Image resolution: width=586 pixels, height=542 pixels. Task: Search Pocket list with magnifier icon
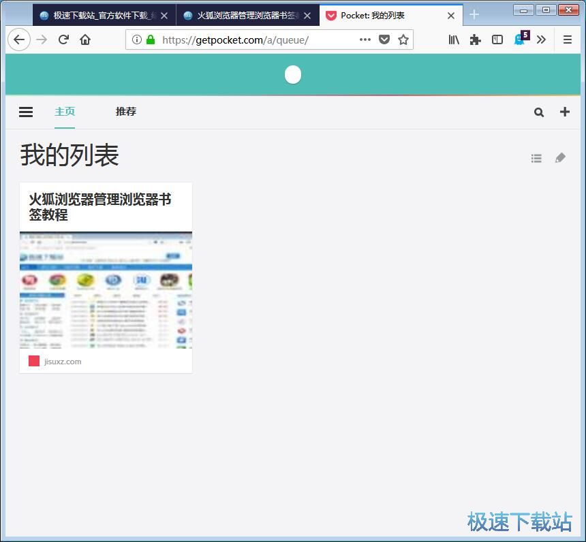(539, 112)
